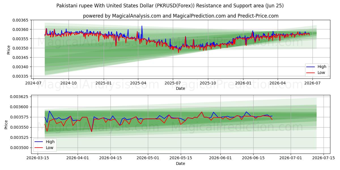Click the upper chart 'Date' axis title
Screen dimensions: 340x170
click(180, 89)
